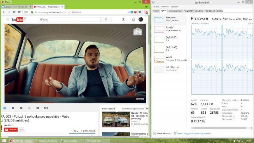The image size is (254, 143).
Task: Click the browser page vertical scrollbar
Action: click(149, 30)
